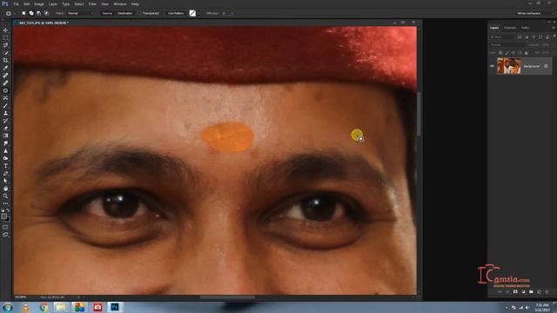This screenshot has width=557, height=313.
Task: Open the Window menu
Action: tap(120, 3)
